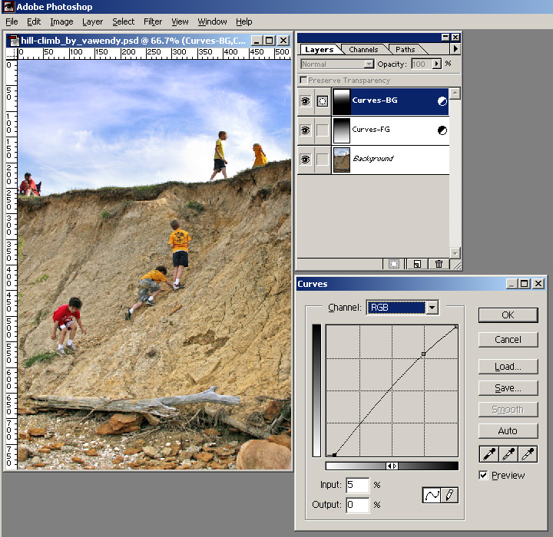Toggle visibility of the Background layer
The height and width of the screenshot is (537, 553).
click(306, 160)
